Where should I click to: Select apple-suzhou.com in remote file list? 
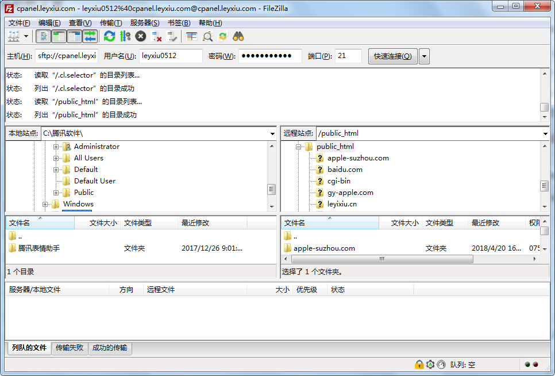tap(324, 248)
